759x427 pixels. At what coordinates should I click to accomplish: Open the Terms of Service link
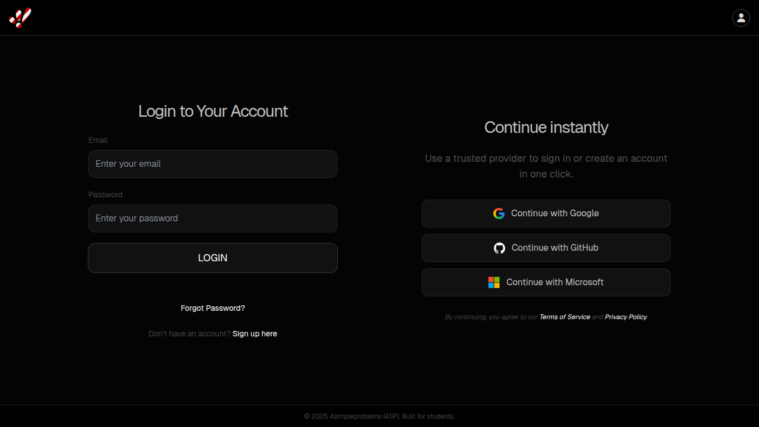(565, 316)
